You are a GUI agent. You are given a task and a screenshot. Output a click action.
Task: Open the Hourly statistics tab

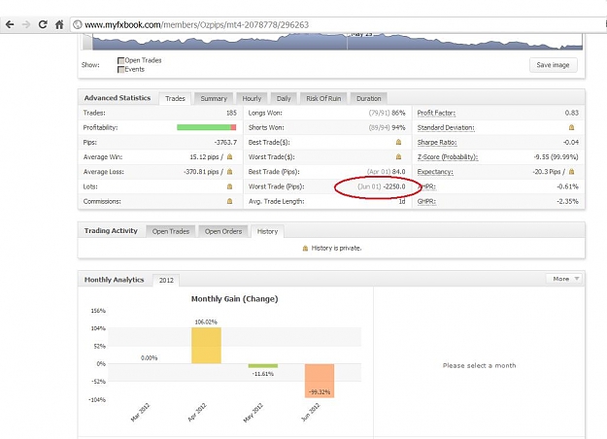(252, 98)
